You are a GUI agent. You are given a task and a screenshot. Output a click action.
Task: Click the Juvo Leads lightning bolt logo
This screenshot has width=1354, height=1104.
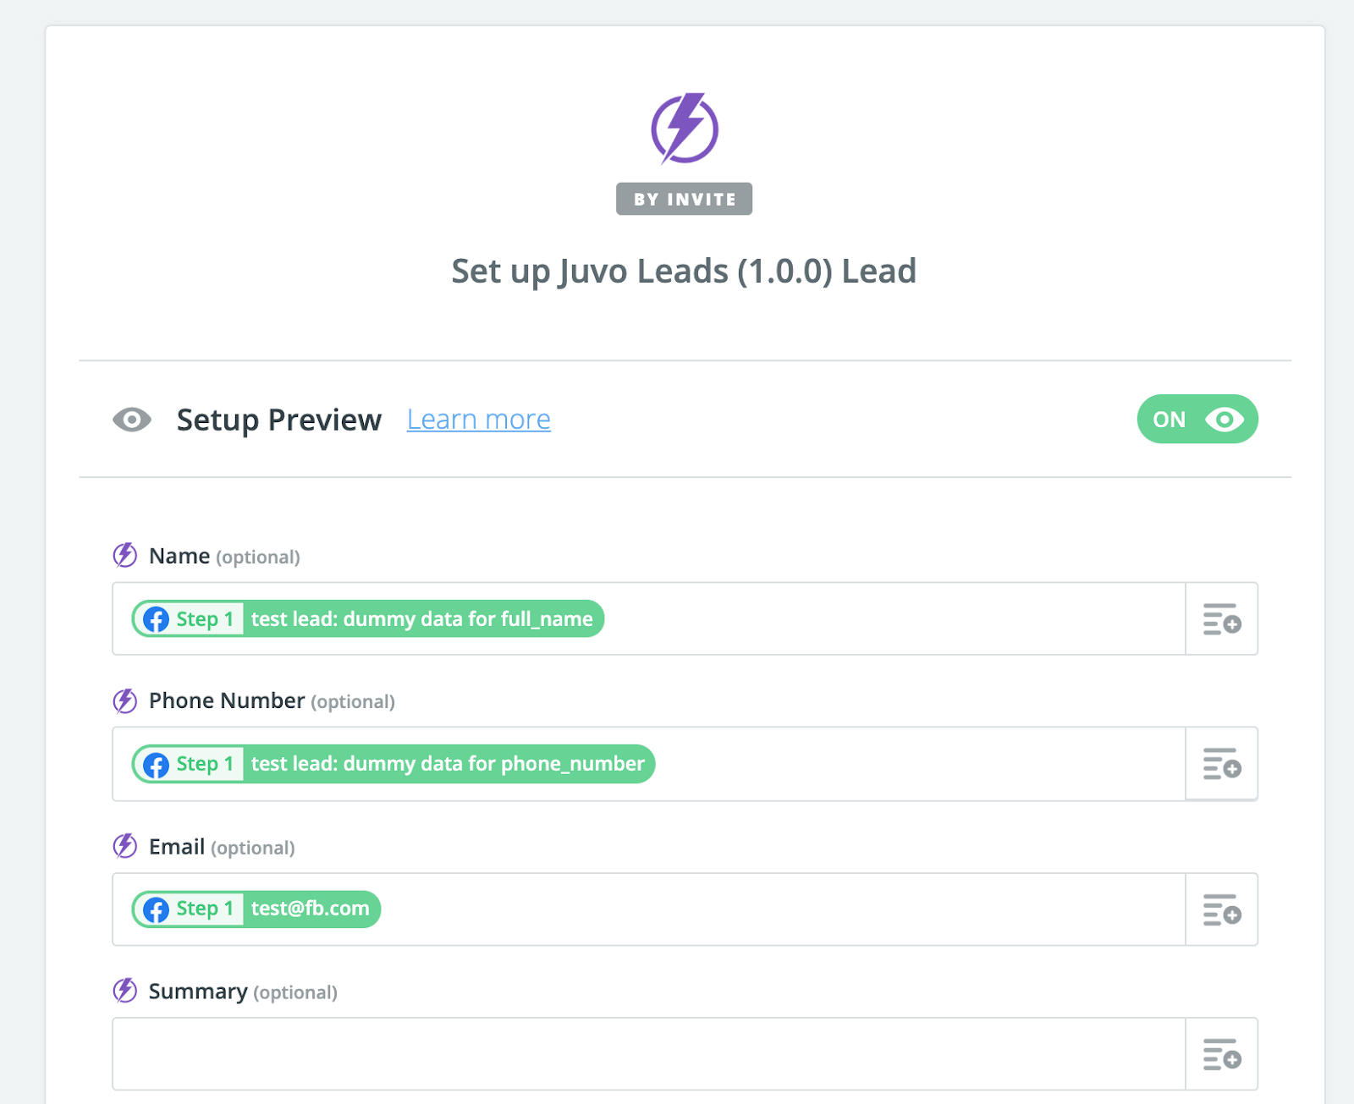coord(685,128)
